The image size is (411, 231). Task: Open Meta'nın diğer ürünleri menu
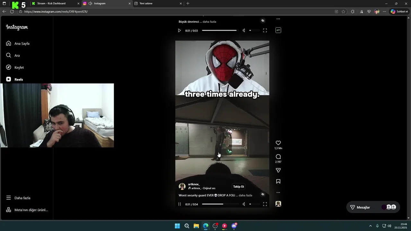[26, 210]
